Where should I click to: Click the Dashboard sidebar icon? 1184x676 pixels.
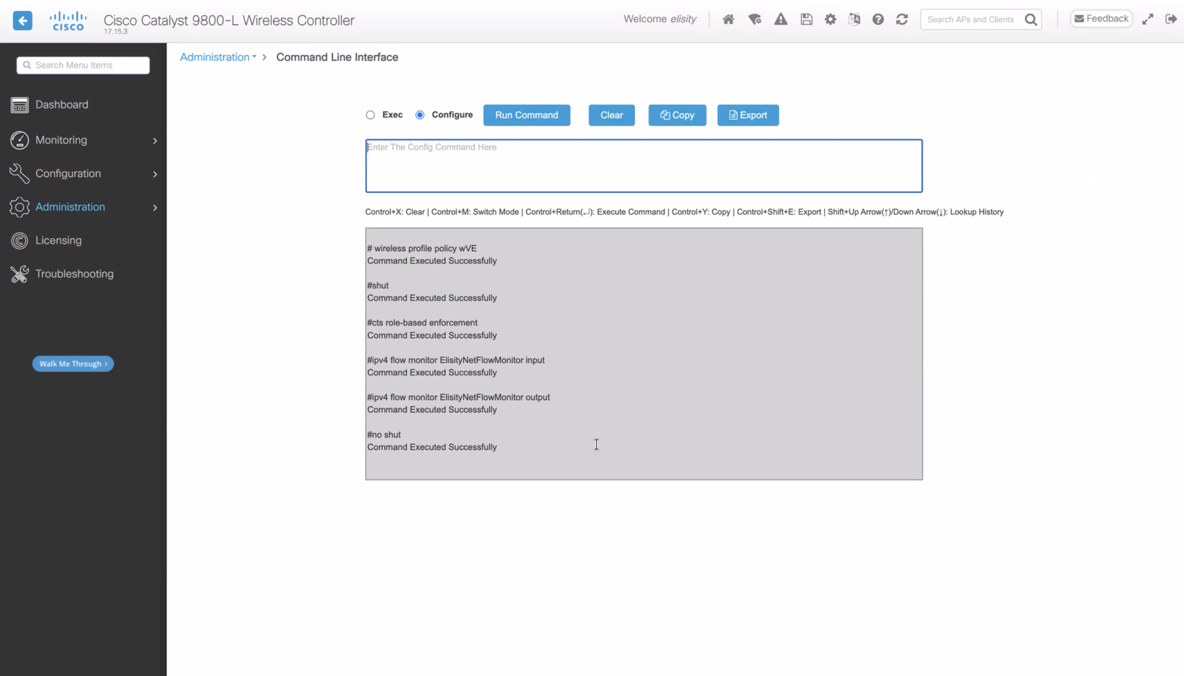[x=20, y=105]
